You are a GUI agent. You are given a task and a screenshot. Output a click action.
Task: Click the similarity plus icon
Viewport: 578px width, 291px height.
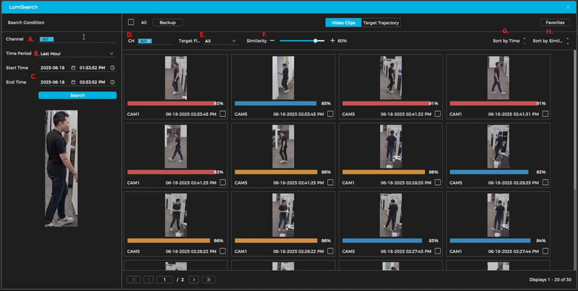332,41
